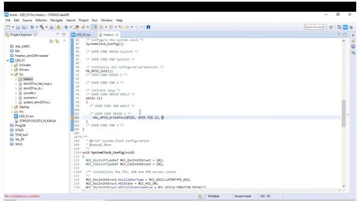Image resolution: width=359 pixels, height=202 pixels.
Task: Collapse the LED_01 project node
Action: 8,61
